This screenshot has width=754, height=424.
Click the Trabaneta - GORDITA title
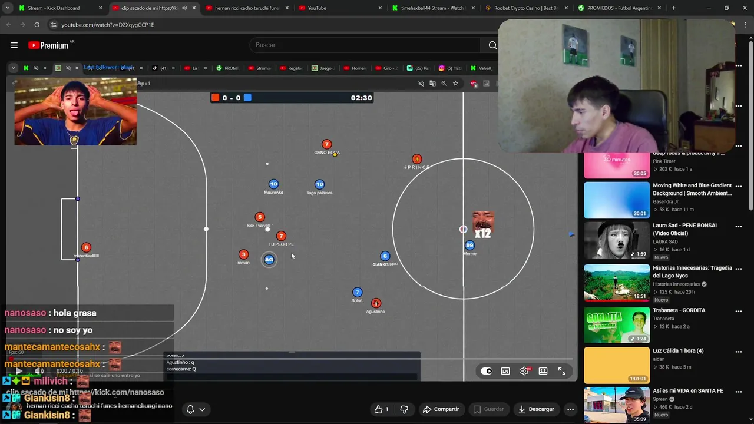pos(679,310)
